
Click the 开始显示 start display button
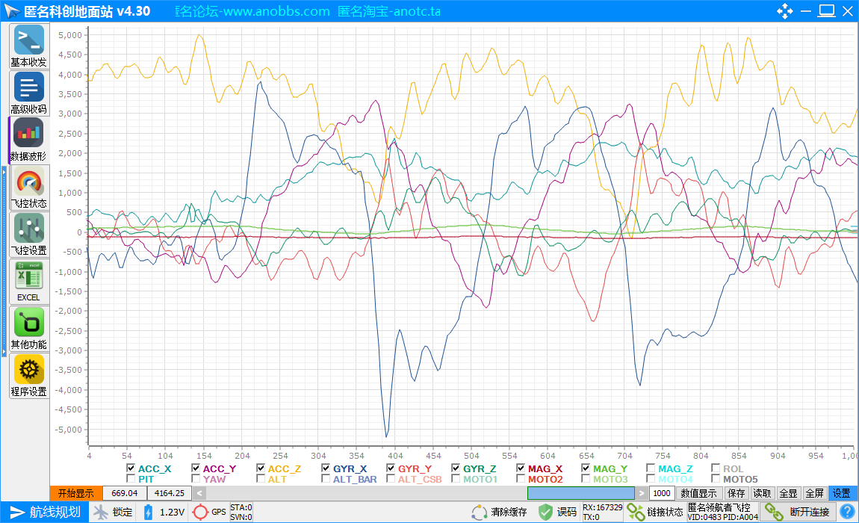point(76,493)
